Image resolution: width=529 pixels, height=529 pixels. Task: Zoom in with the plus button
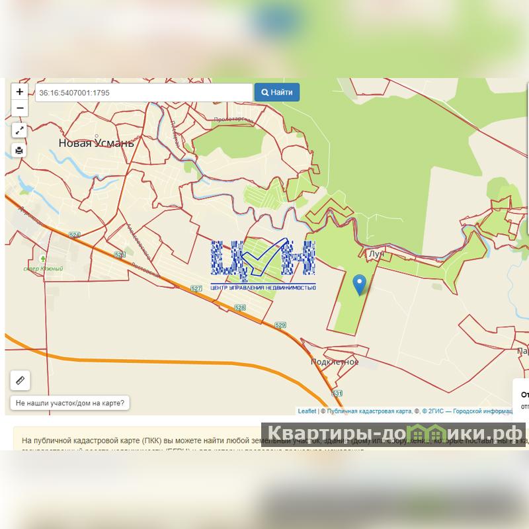20,92
